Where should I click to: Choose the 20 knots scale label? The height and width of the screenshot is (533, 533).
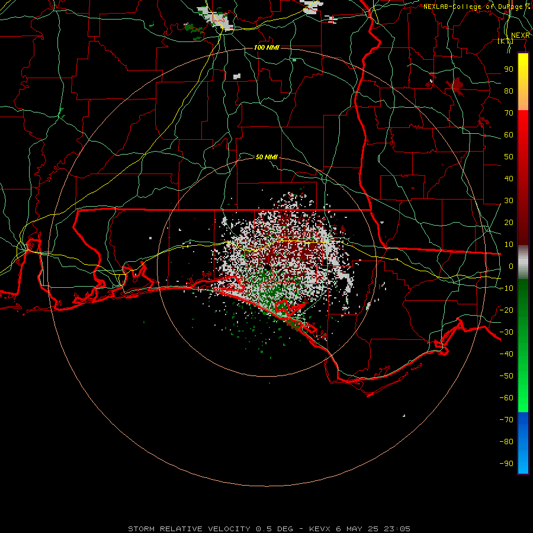pyautogui.click(x=509, y=223)
